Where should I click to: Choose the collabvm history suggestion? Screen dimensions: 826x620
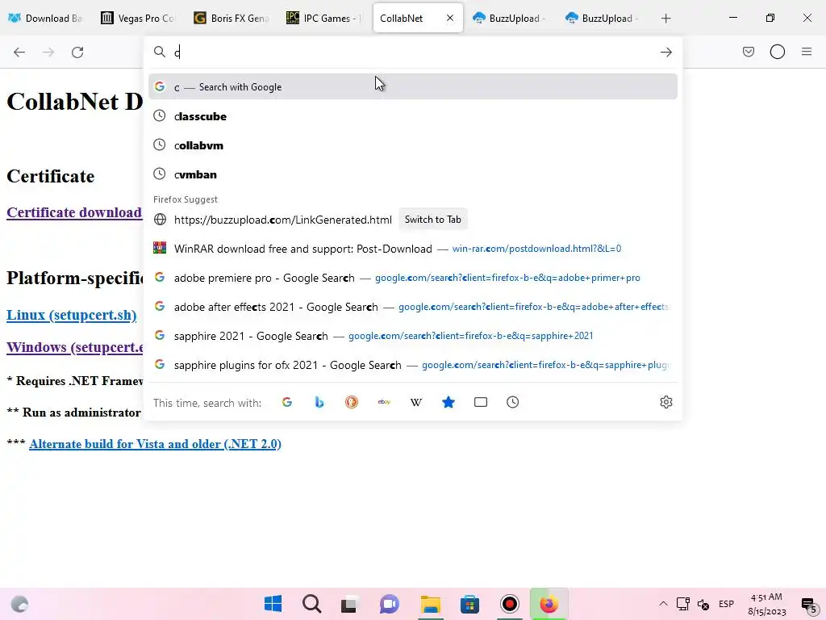point(413,145)
